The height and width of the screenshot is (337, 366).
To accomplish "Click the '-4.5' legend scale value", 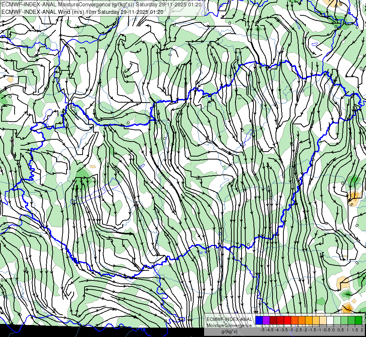I will [x=270, y=330].
